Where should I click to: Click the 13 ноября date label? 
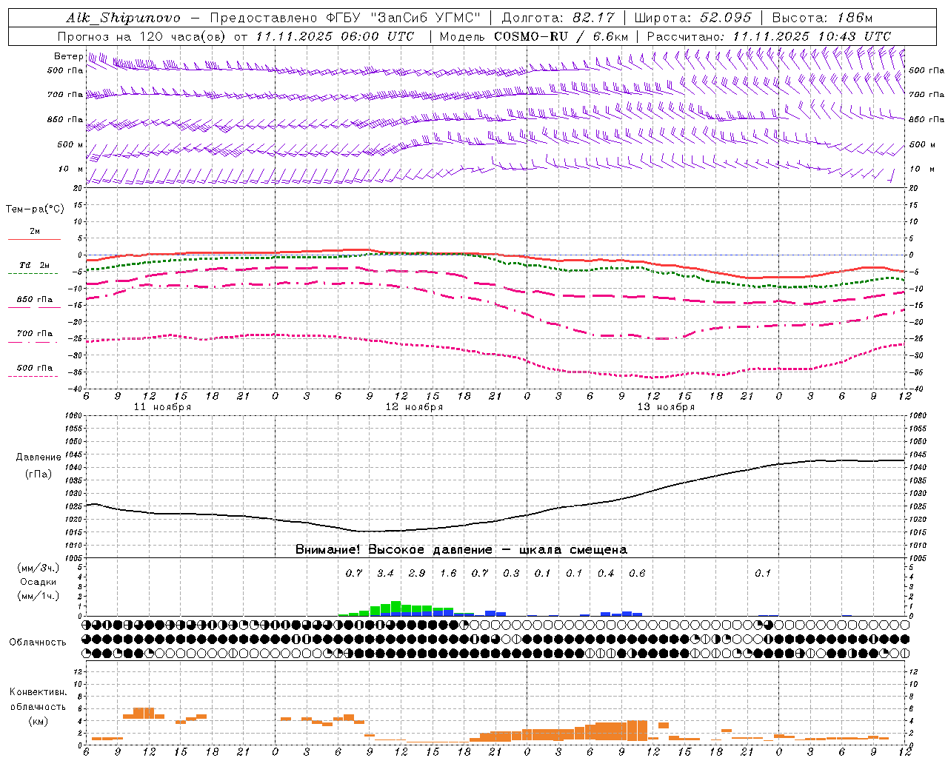(x=666, y=407)
